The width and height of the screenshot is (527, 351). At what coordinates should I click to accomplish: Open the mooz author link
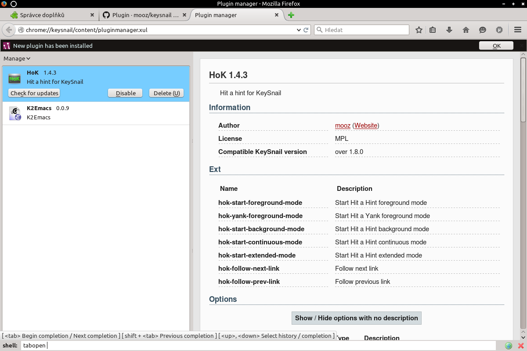(x=343, y=125)
